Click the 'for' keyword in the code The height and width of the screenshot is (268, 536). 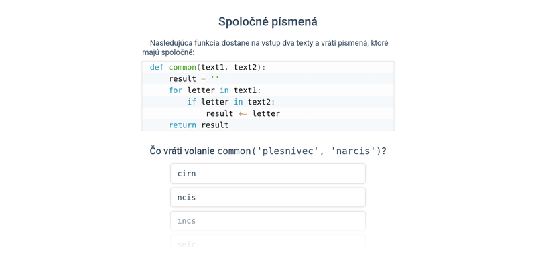pyautogui.click(x=176, y=90)
